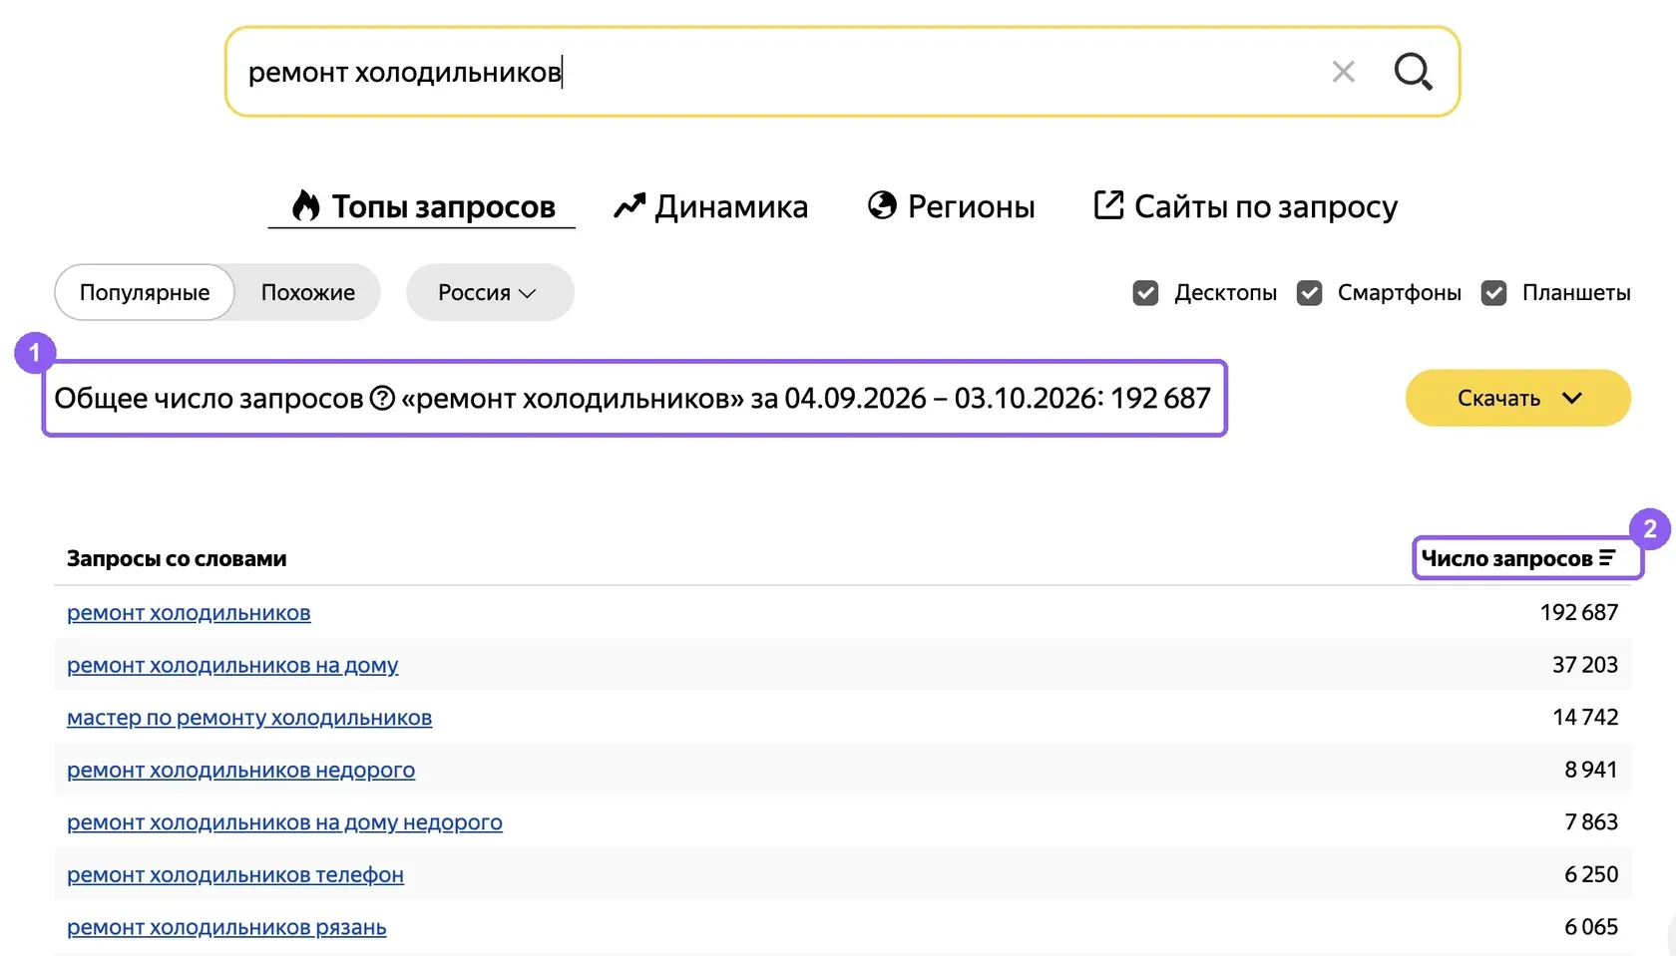Click the globe icon on Регионы
This screenshot has width=1676, height=956.
click(882, 205)
